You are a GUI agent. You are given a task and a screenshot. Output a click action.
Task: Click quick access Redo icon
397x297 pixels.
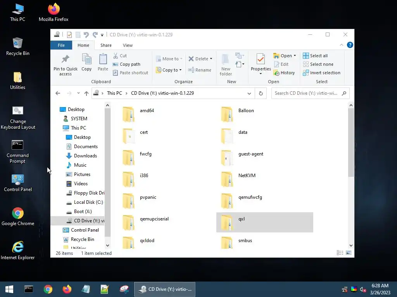click(95, 34)
